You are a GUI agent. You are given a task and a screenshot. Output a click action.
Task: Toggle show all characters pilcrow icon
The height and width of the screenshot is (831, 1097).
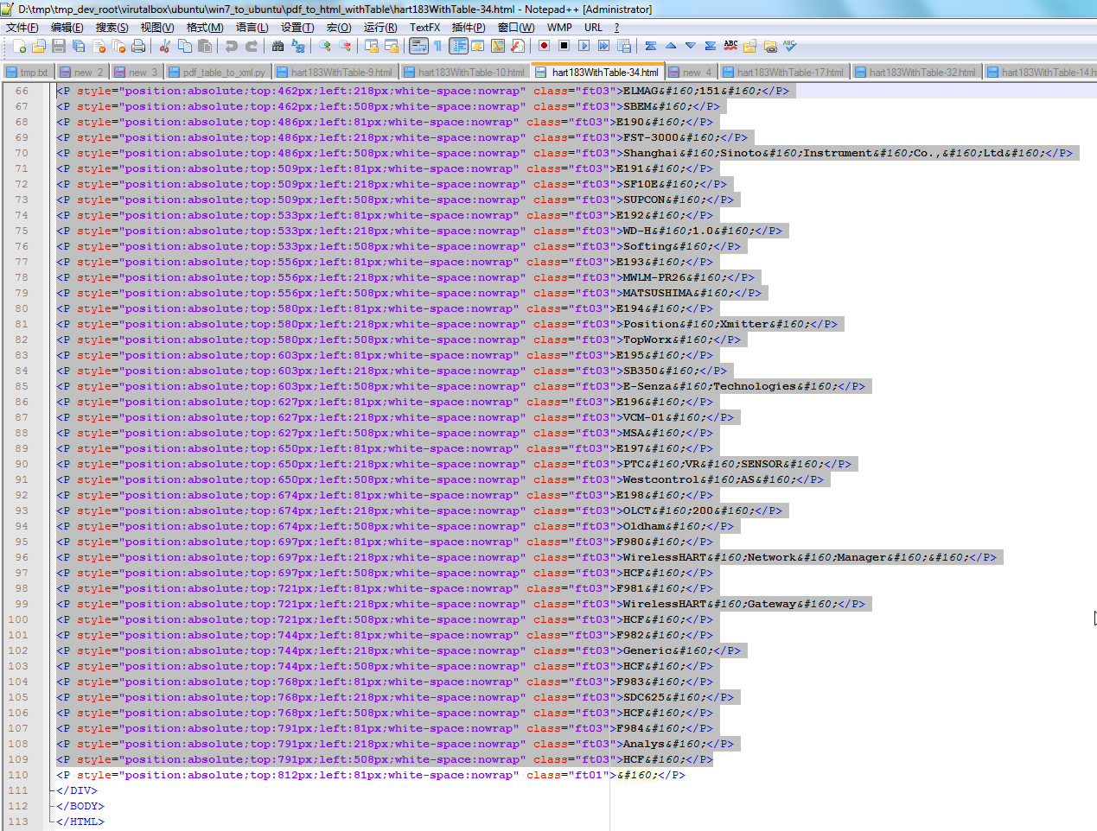point(437,46)
